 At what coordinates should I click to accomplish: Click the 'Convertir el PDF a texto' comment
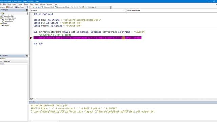point(55,35)
